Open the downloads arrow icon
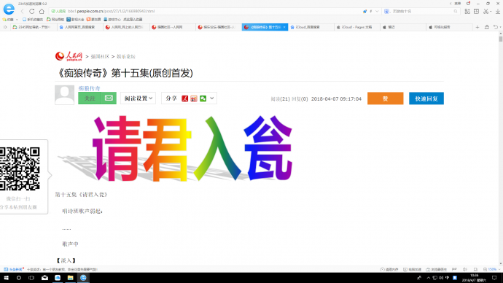Image resolution: width=503 pixels, height=283 pixels. [x=498, y=11]
